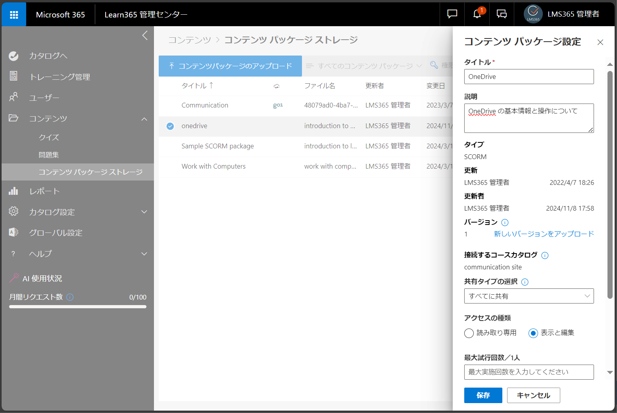Collapse the コンテンツ navigation section
617x413 pixels.
point(144,119)
